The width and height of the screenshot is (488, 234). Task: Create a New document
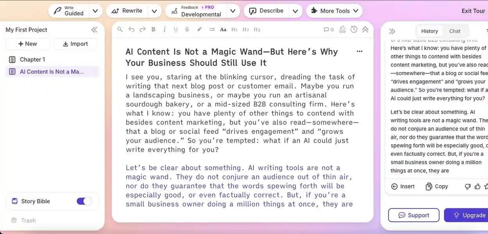click(x=28, y=44)
